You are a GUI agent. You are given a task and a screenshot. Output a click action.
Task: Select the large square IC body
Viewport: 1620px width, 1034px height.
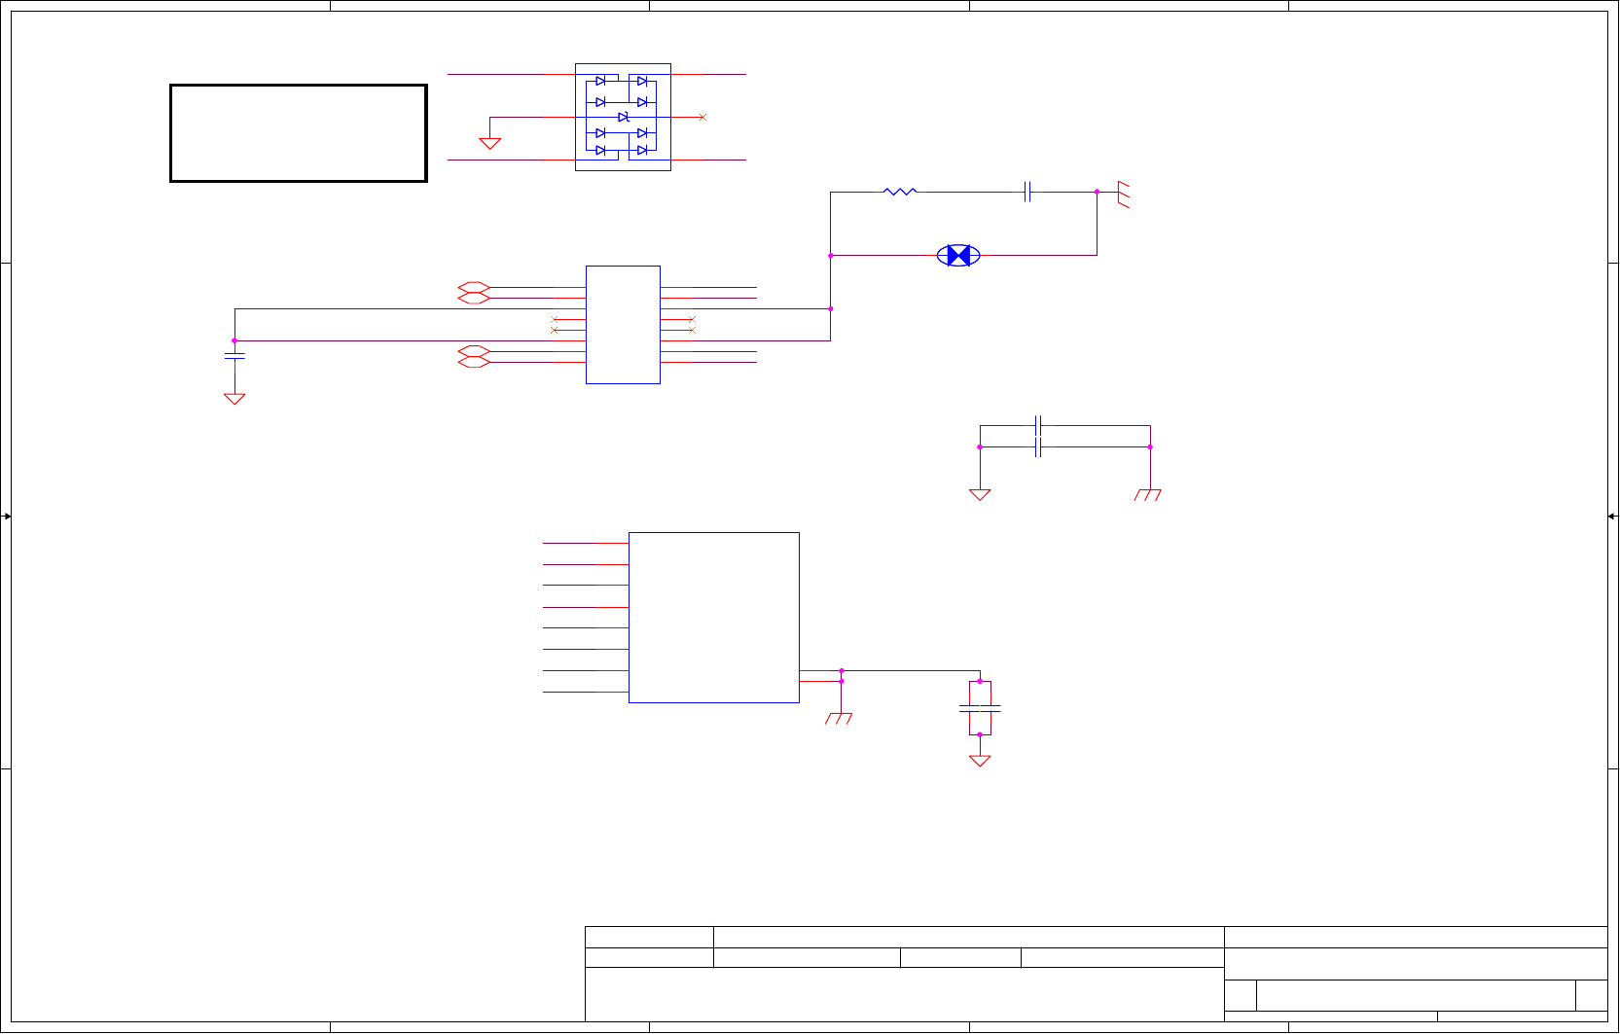714,618
